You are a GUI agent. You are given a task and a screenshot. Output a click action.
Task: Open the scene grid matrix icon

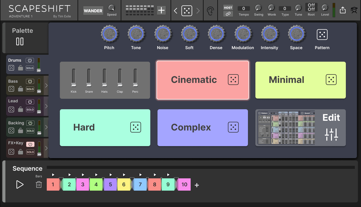pos(140,10)
